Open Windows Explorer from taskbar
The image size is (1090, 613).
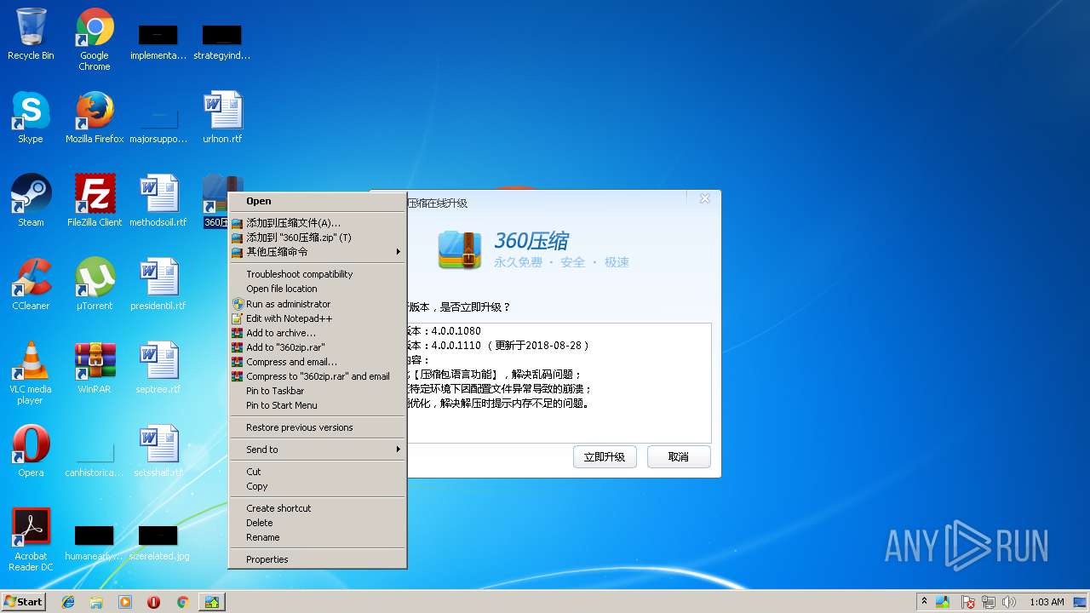96,602
